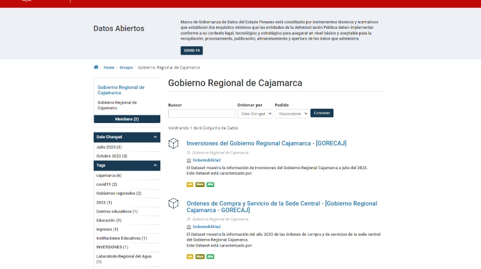Click the page heading Gobierno Regional de Cajamarca
The image size is (481, 269).
point(235,83)
